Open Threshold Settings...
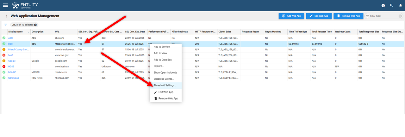405x137 pixels. tap(166, 85)
